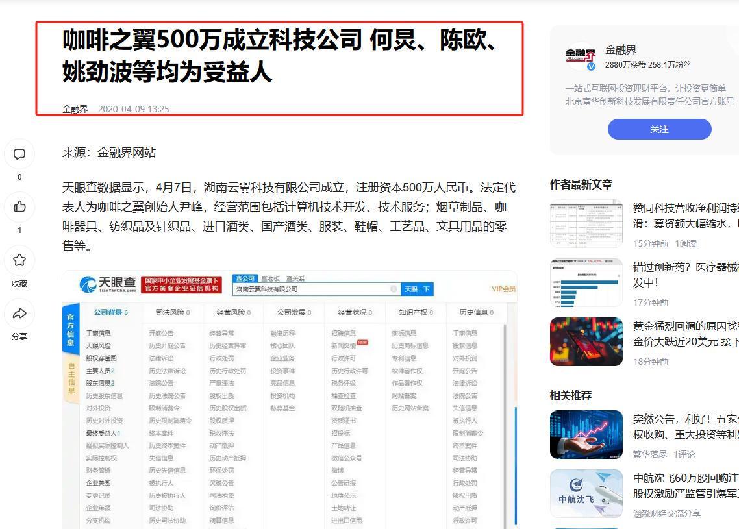Click the 中航沈飞 article thumbnail

(x=586, y=494)
